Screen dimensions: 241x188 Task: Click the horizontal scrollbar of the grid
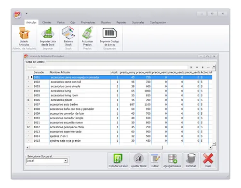(96, 148)
